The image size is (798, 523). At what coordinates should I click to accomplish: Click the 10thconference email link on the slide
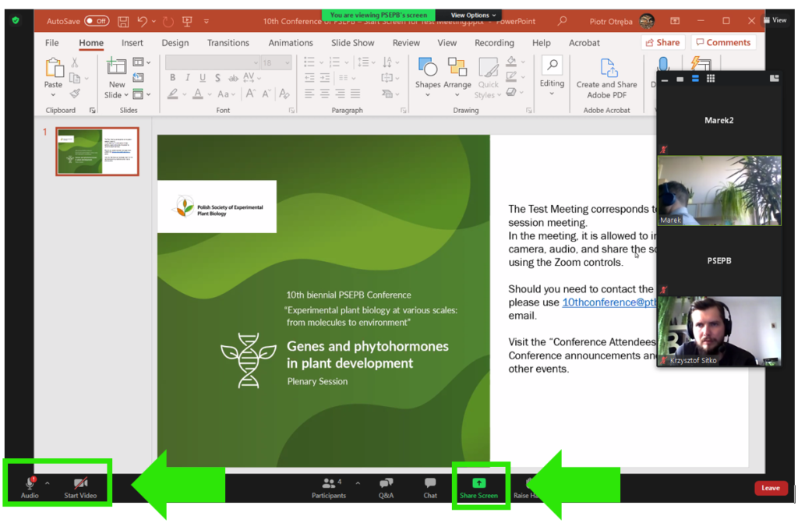pos(609,302)
